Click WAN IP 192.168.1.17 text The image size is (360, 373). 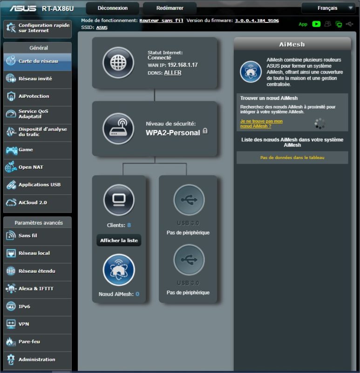[x=183, y=65]
